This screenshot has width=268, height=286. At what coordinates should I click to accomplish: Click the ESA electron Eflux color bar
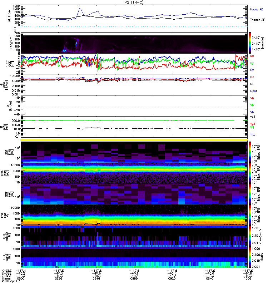click(250, 215)
